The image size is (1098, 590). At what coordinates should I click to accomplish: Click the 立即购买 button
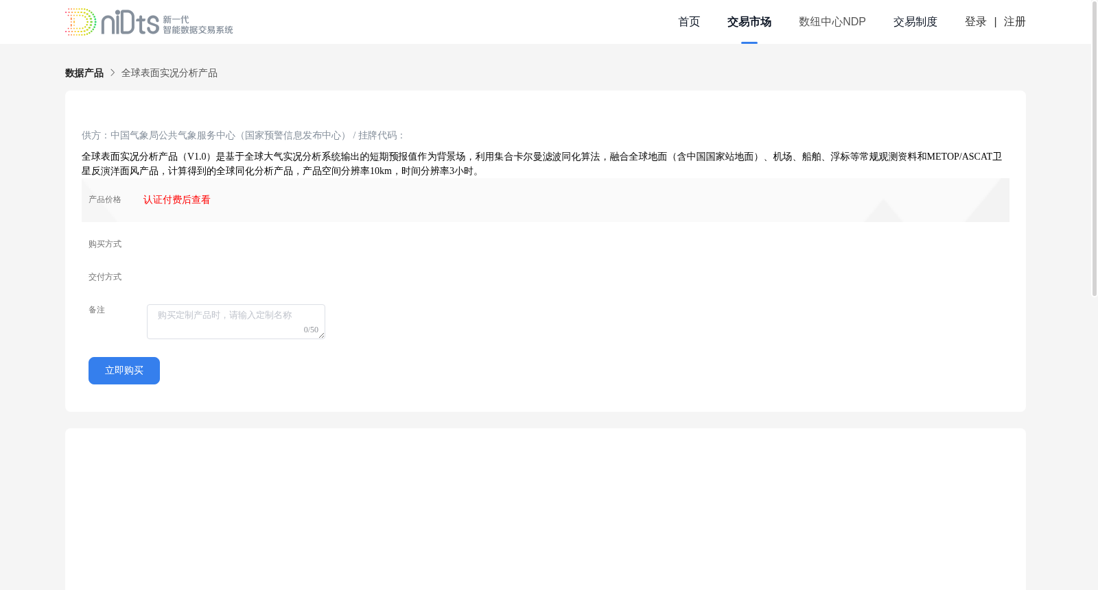(124, 371)
